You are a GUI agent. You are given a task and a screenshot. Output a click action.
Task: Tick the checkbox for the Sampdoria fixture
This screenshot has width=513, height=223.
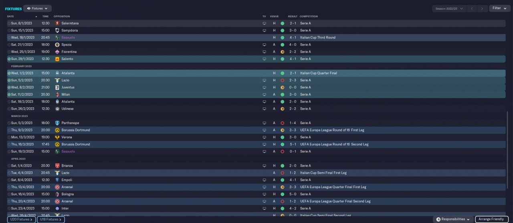(9, 30)
